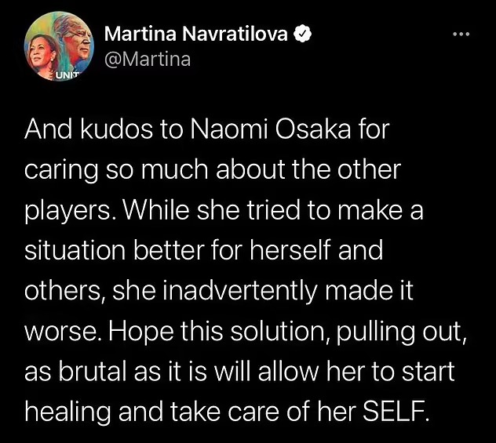Click the display name Martina Navratilova

(x=196, y=34)
